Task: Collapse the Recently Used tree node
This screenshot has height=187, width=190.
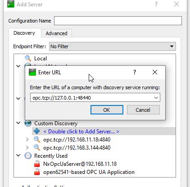Action: coord(18,155)
